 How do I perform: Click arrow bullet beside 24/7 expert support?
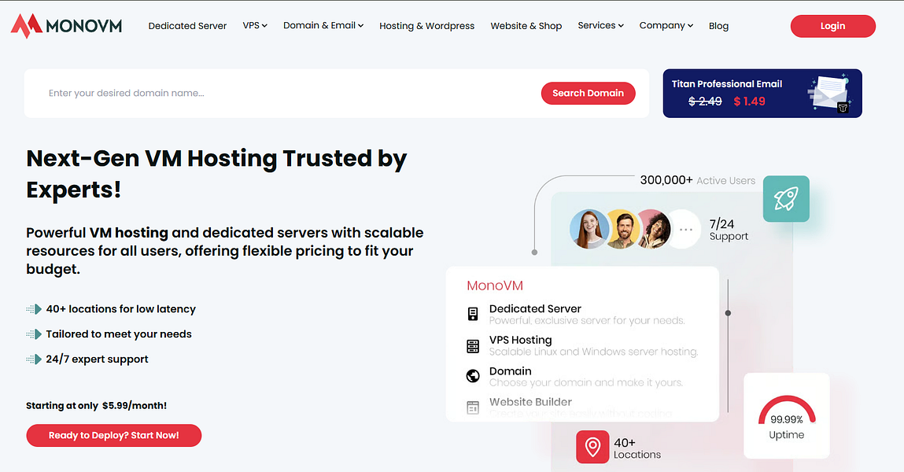[34, 359]
